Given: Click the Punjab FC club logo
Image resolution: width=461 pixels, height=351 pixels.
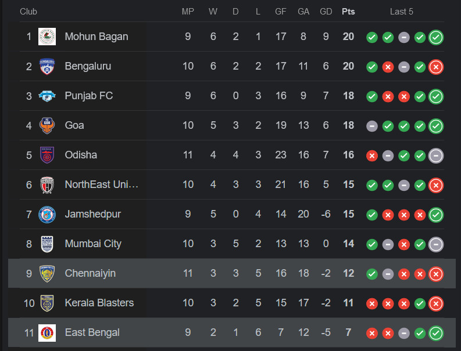Looking at the screenshot, I should coord(47,96).
